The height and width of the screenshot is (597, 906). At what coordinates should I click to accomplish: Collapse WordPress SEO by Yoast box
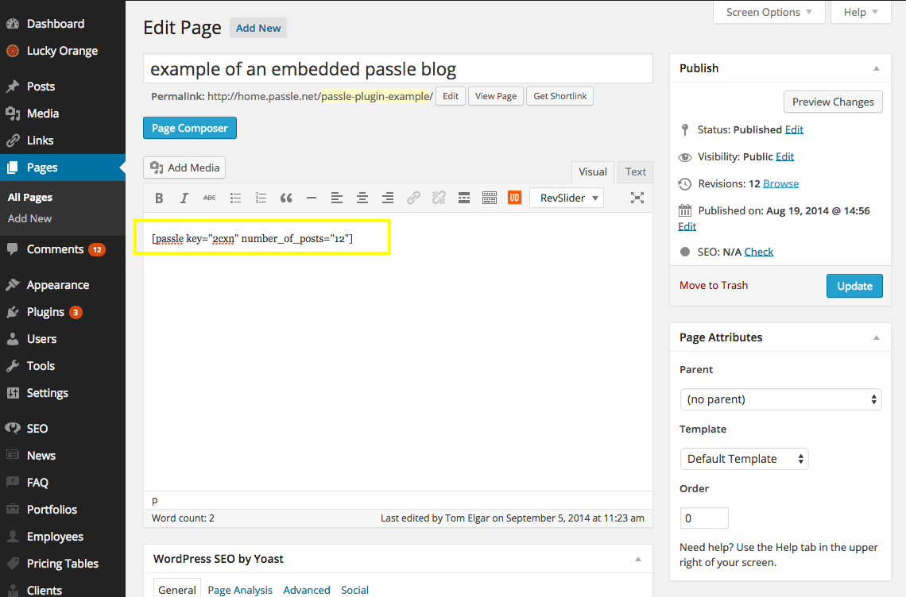coord(638,560)
